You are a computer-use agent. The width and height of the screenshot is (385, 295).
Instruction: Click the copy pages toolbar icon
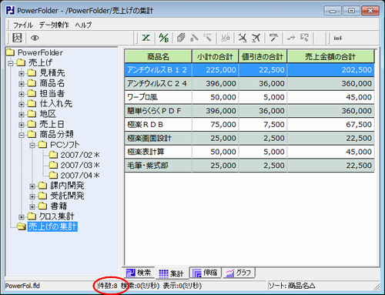pyautogui.click(x=181, y=38)
